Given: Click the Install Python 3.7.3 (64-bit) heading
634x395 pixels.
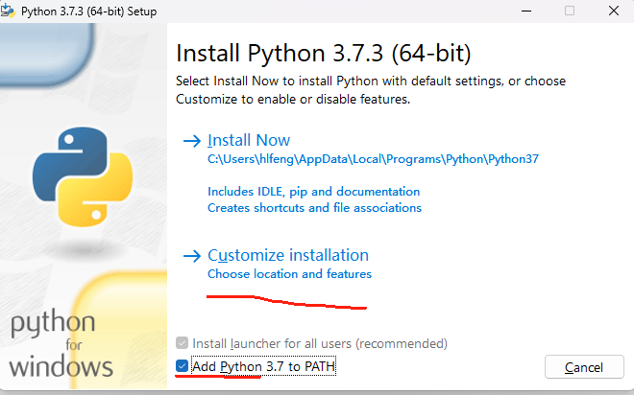Looking at the screenshot, I should click(324, 53).
